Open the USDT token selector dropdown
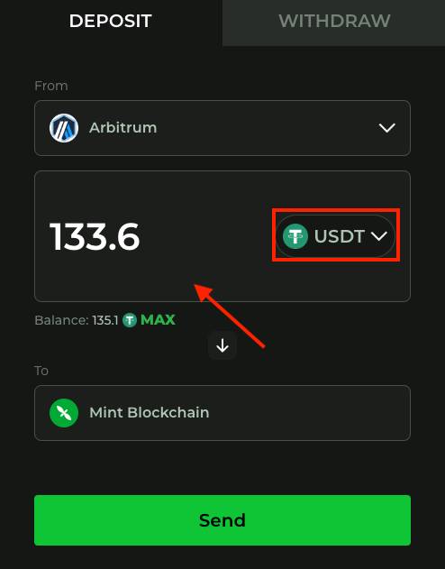This screenshot has width=445, height=569. coord(335,236)
